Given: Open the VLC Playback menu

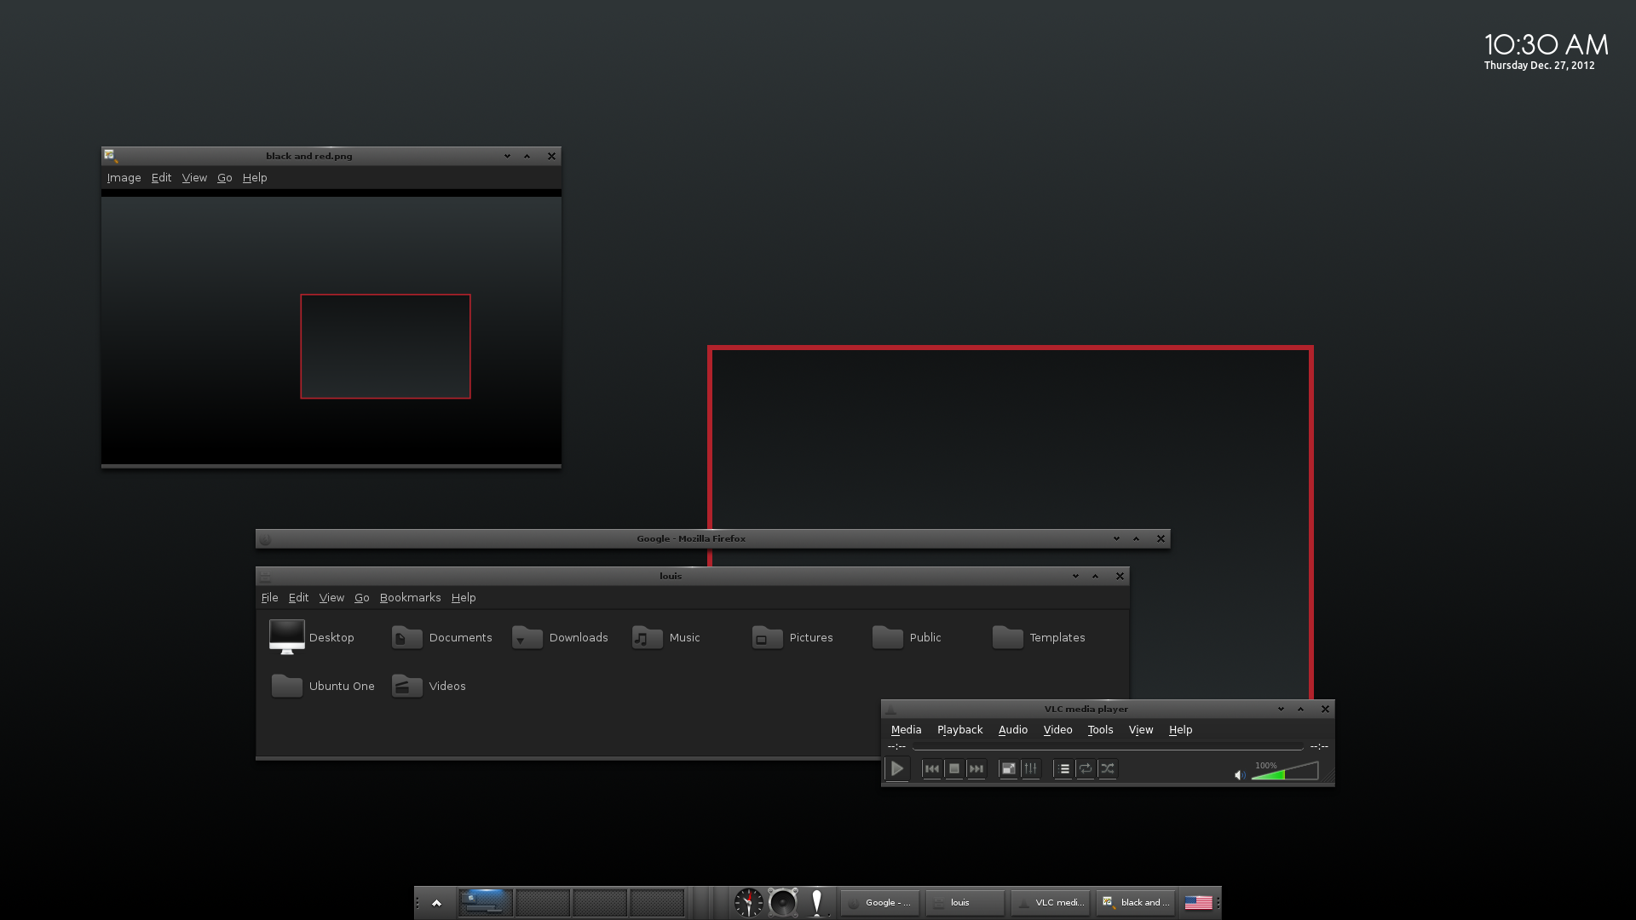Looking at the screenshot, I should tap(959, 729).
